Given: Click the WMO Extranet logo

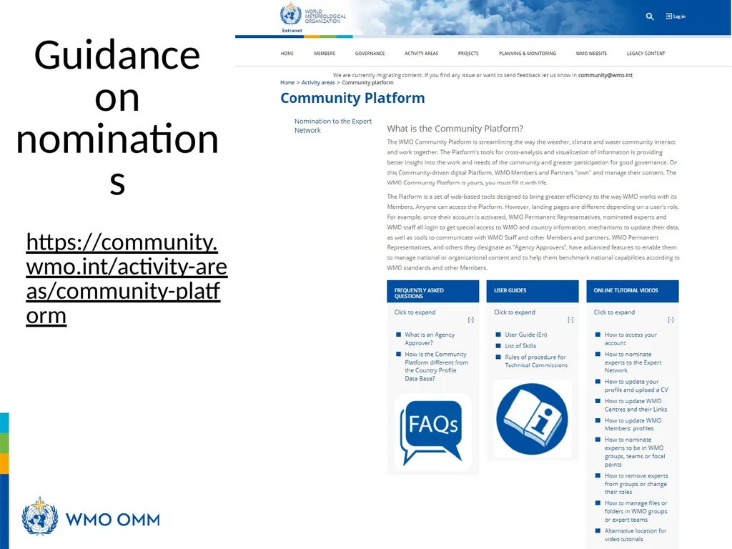Looking at the screenshot, I should (313, 18).
